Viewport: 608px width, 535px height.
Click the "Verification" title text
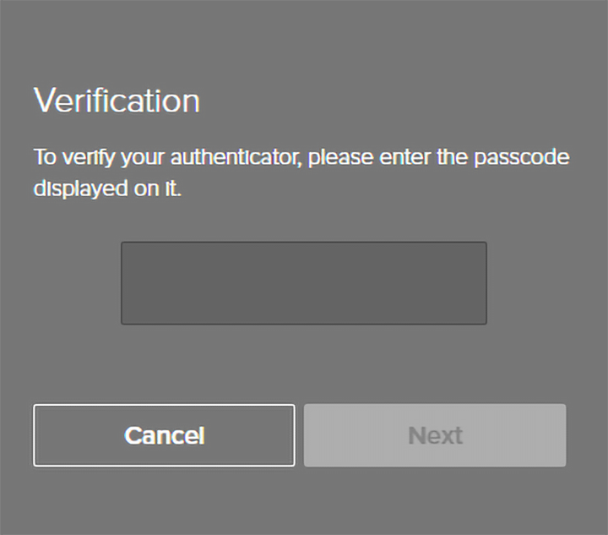tap(117, 101)
